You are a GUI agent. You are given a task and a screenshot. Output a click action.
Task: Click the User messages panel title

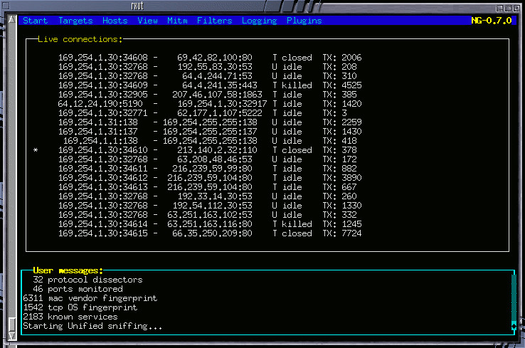tap(68, 270)
